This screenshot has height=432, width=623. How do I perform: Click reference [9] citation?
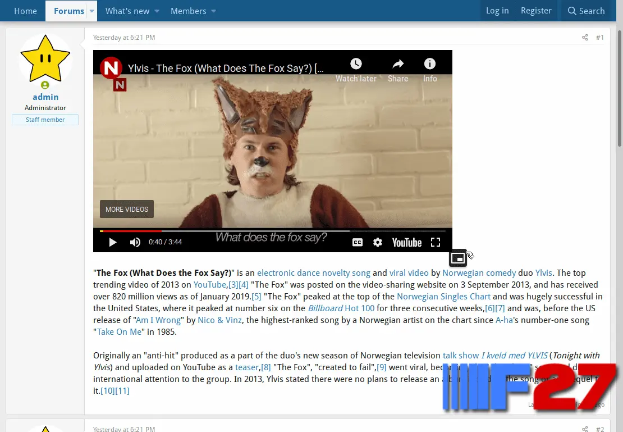382,367
